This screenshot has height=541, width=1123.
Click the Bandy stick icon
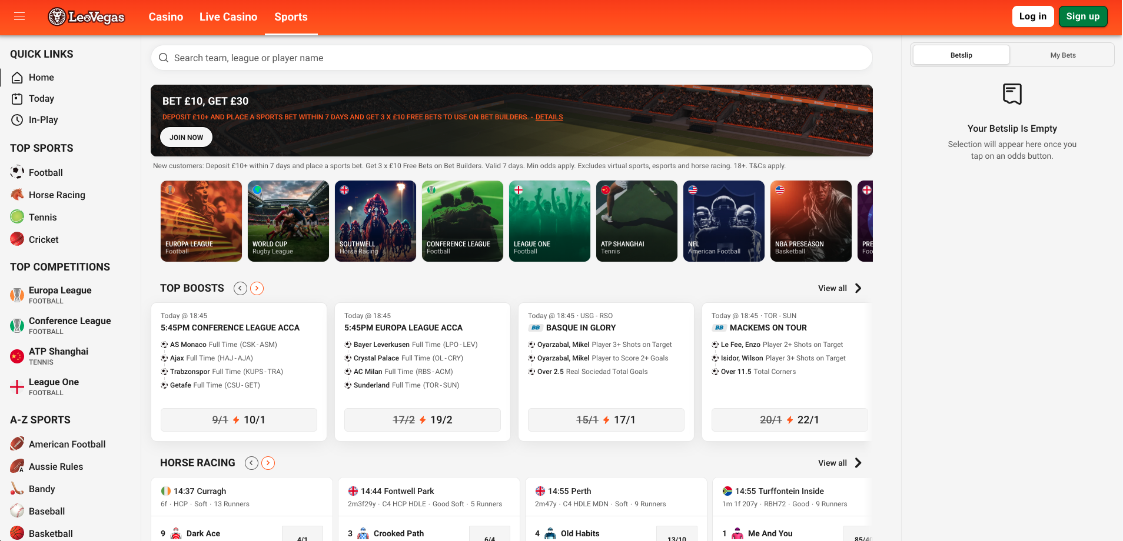pos(17,489)
